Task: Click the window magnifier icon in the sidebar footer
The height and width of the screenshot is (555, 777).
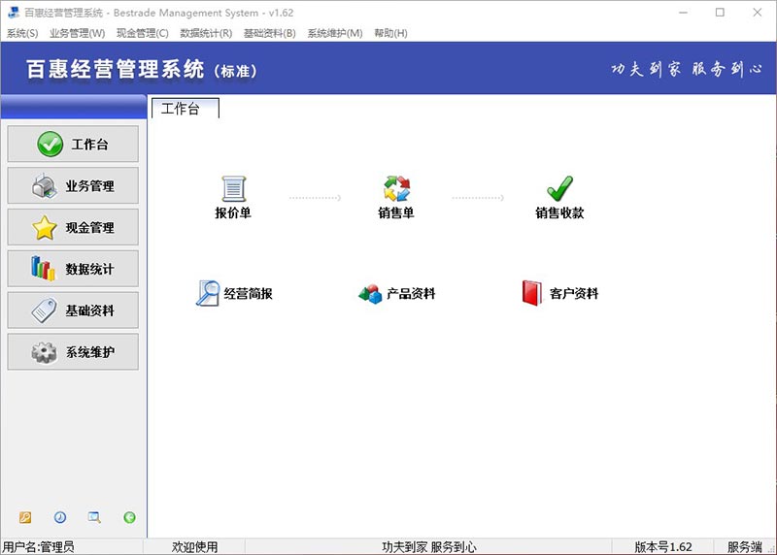Action: click(94, 517)
